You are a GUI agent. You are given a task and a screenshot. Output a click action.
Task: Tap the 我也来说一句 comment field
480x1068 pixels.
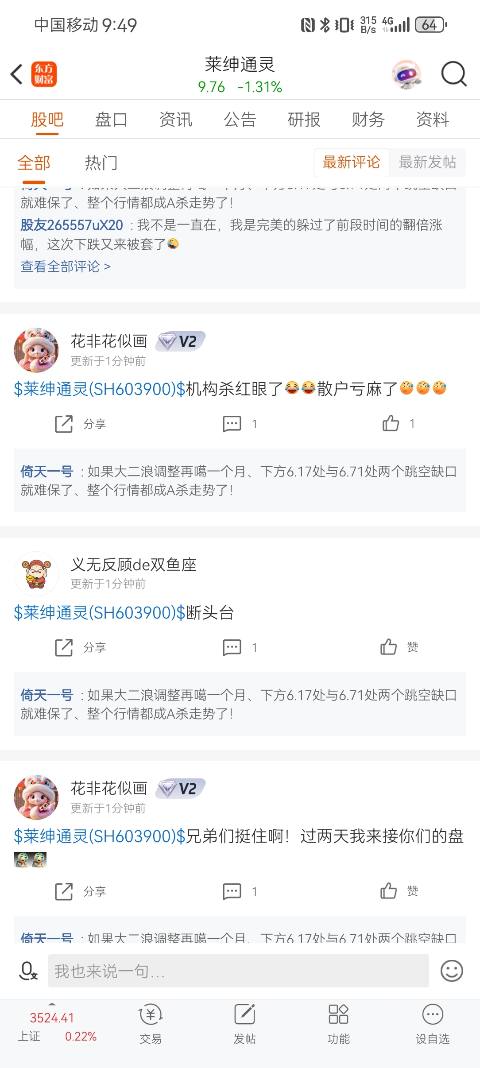tap(239, 971)
